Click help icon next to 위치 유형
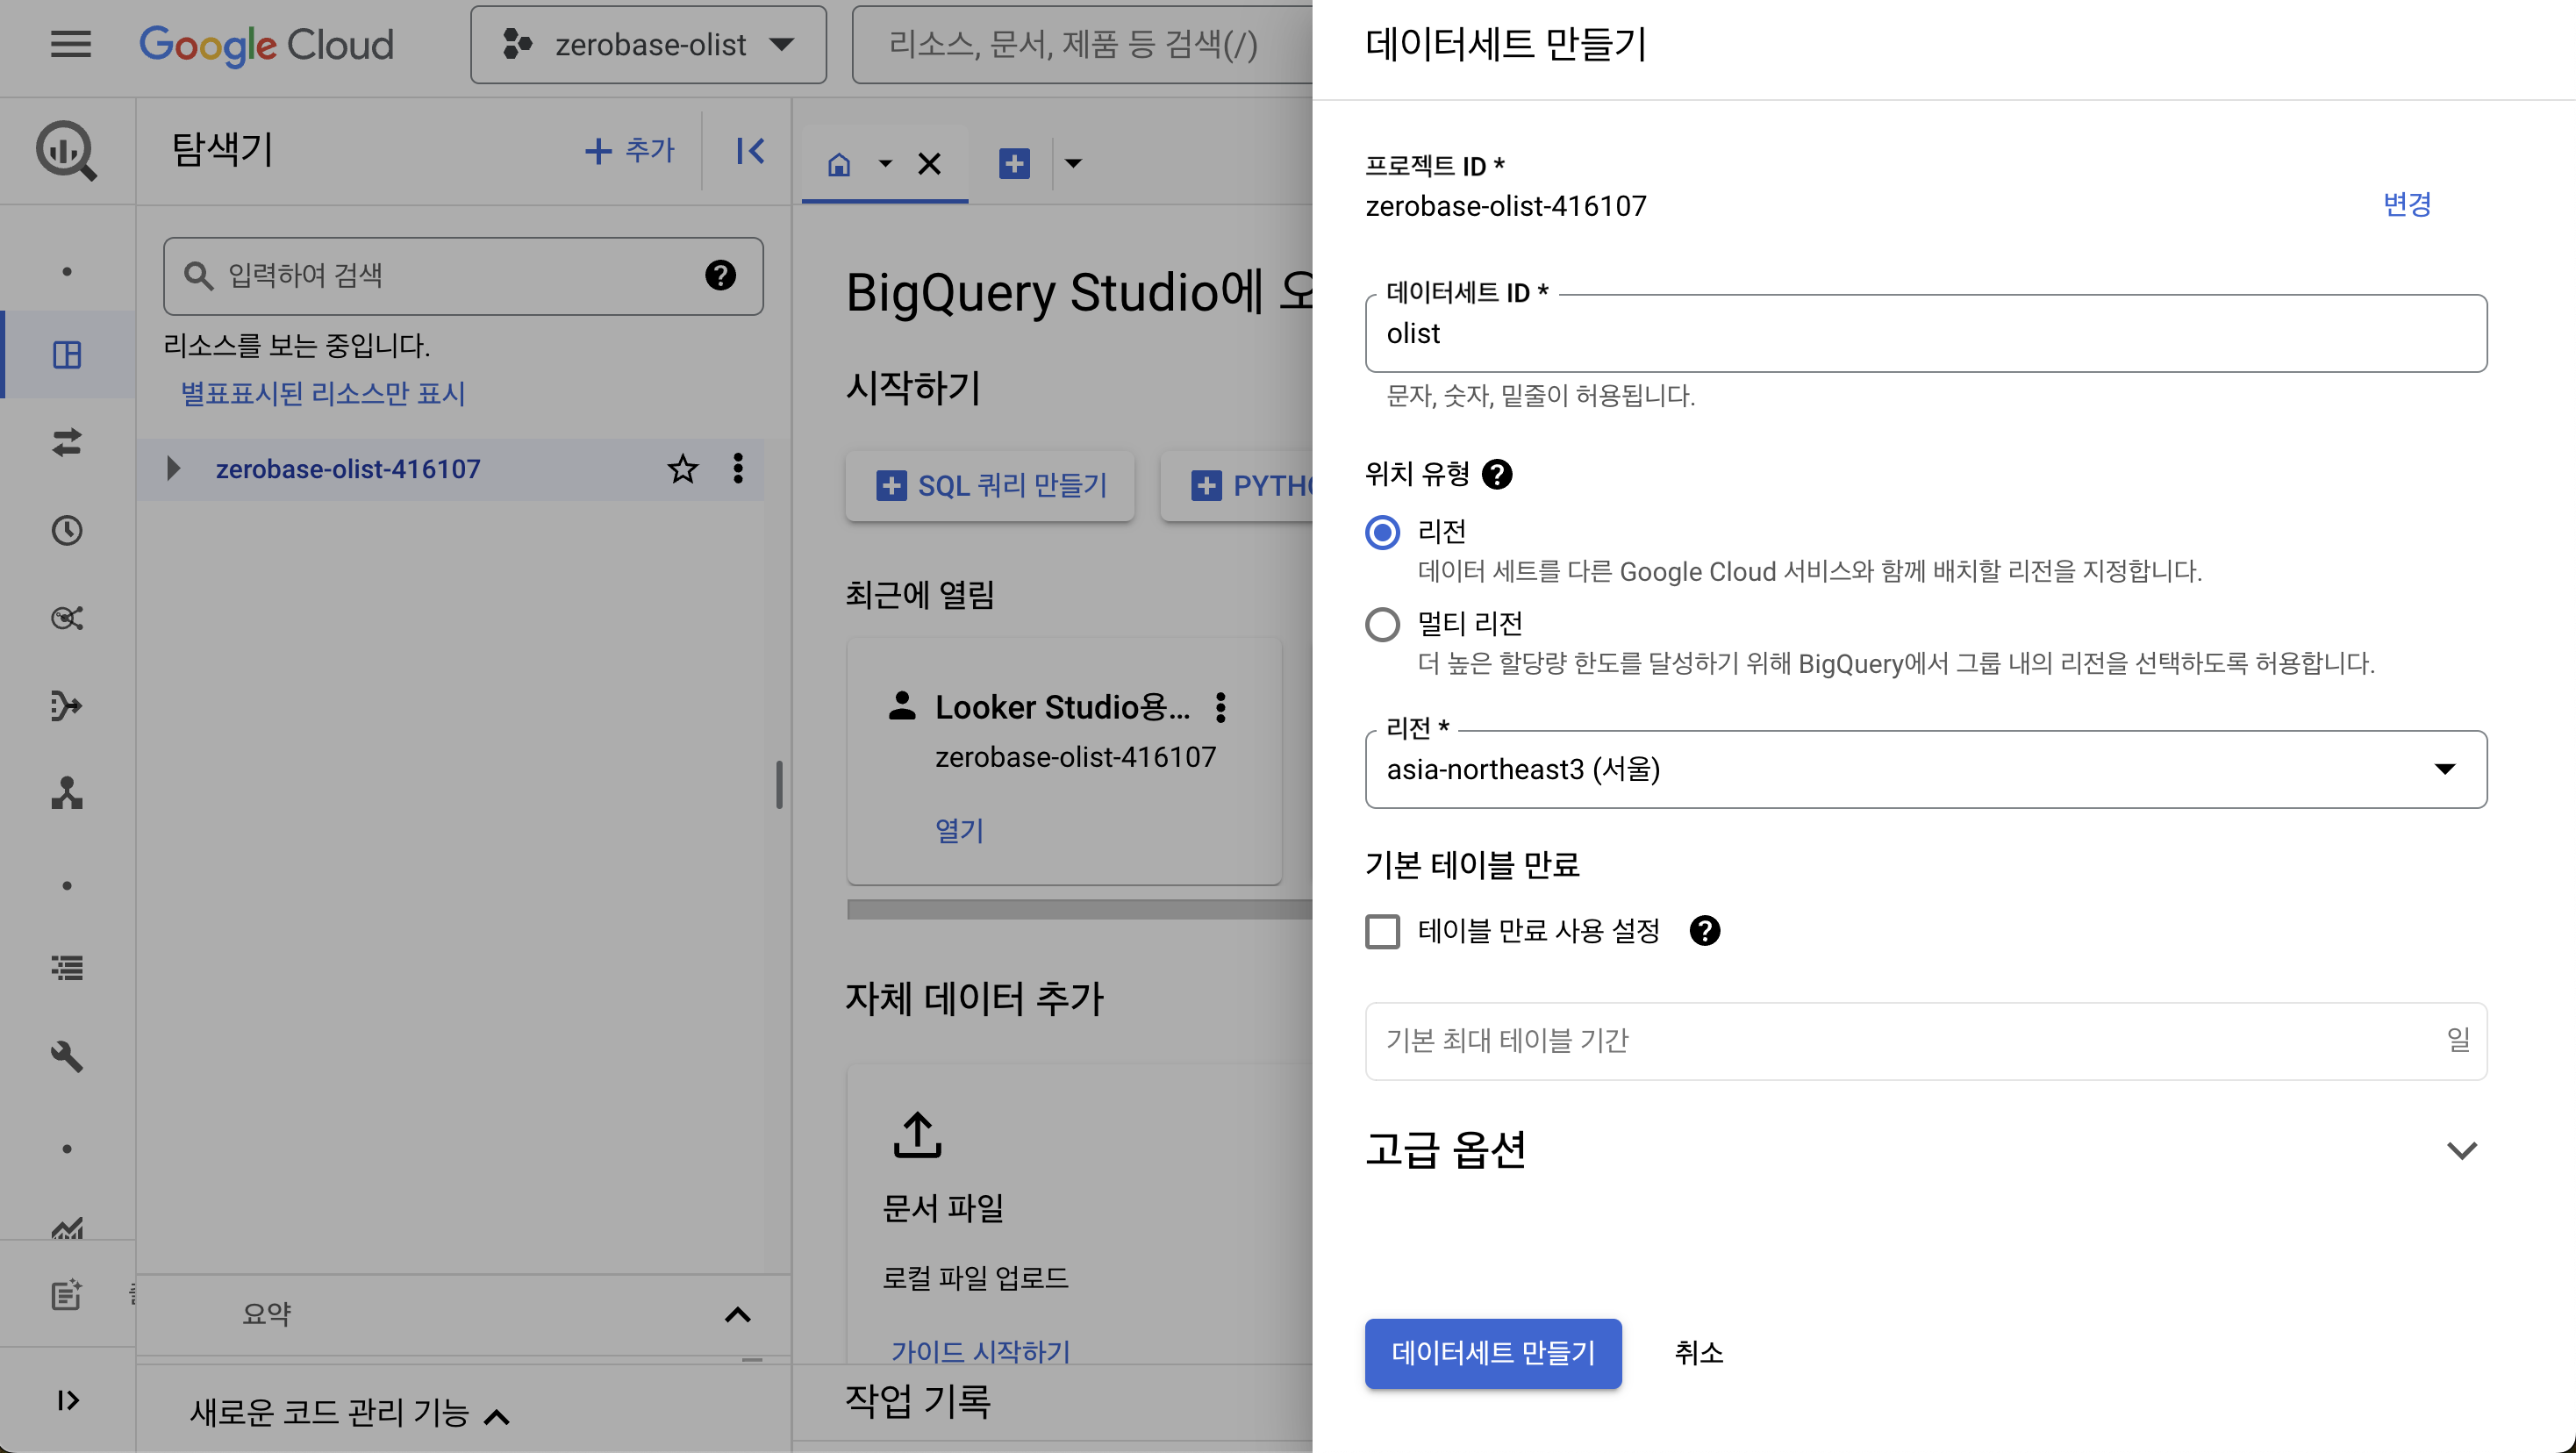The height and width of the screenshot is (1453, 2576). coord(1497,474)
